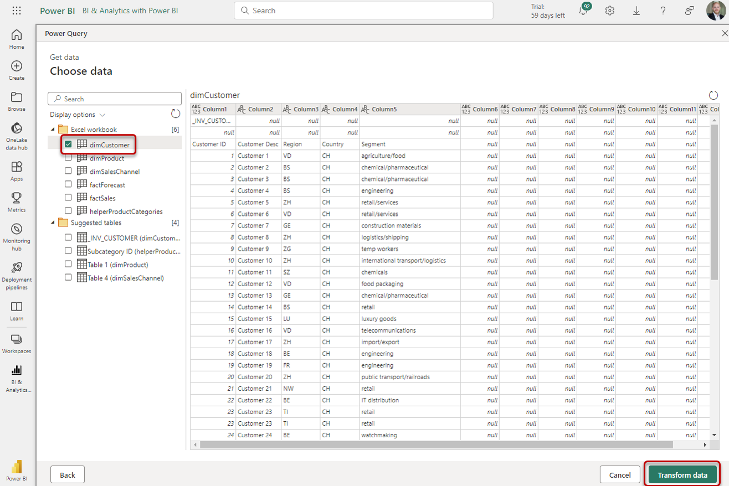Click the Cancel button
The height and width of the screenshot is (486, 729).
(620, 475)
